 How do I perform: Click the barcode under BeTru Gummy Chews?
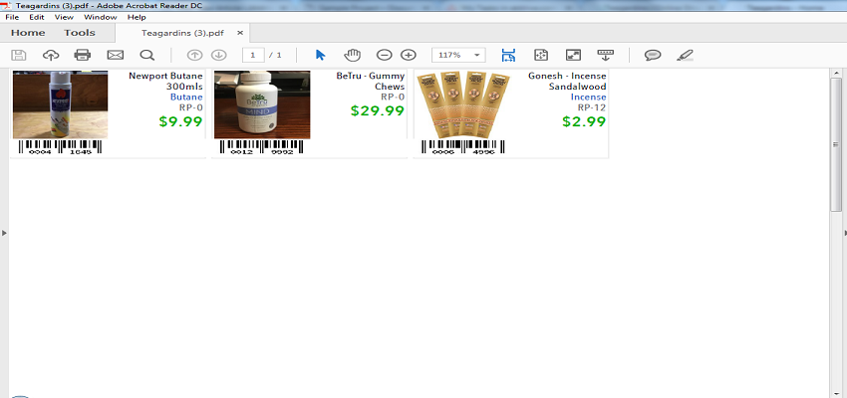[261, 148]
